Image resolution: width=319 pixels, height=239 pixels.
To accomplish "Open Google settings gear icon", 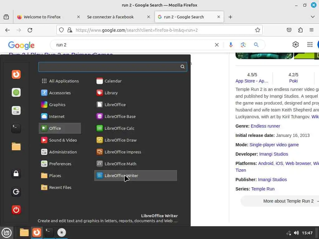I will (x=296, y=45).
